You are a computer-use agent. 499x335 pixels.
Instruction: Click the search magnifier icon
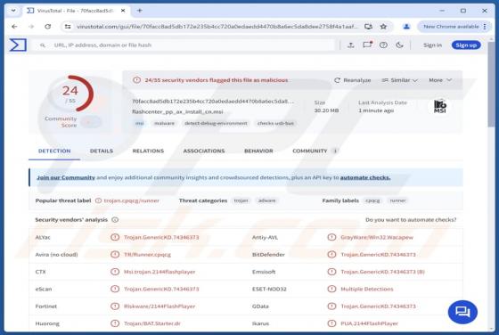pyautogui.click(x=43, y=45)
